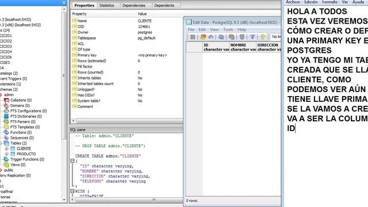This screenshot has width=368, height=207.
Task: Click the Help question-mark icon in Edit Data toolbar
Action: [263, 37]
